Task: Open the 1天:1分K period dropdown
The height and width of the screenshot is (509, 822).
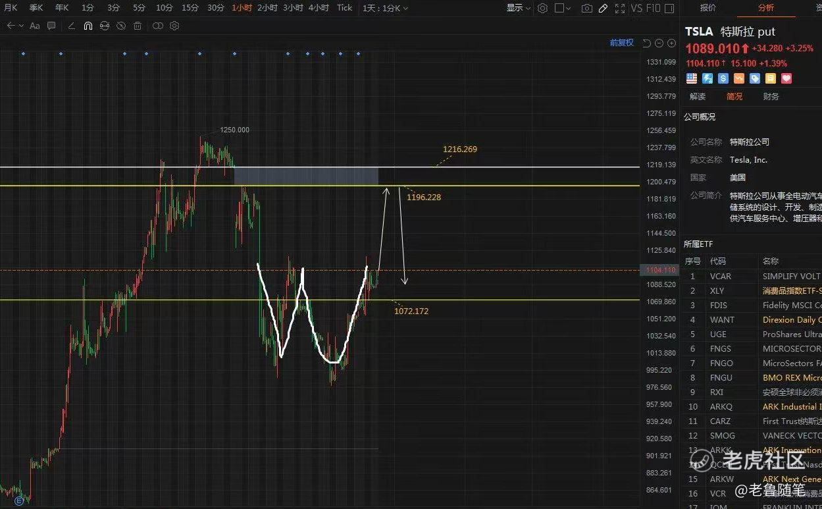Action: click(x=386, y=8)
